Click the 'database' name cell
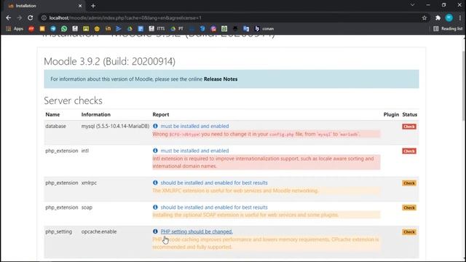 click(55, 126)
